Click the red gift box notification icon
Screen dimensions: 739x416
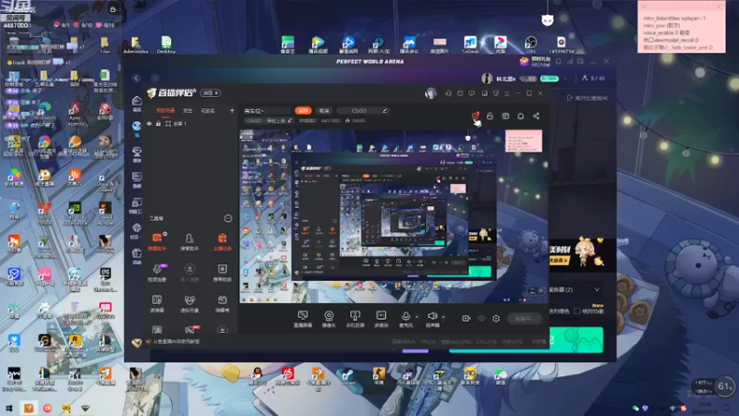pyautogui.click(x=476, y=116)
